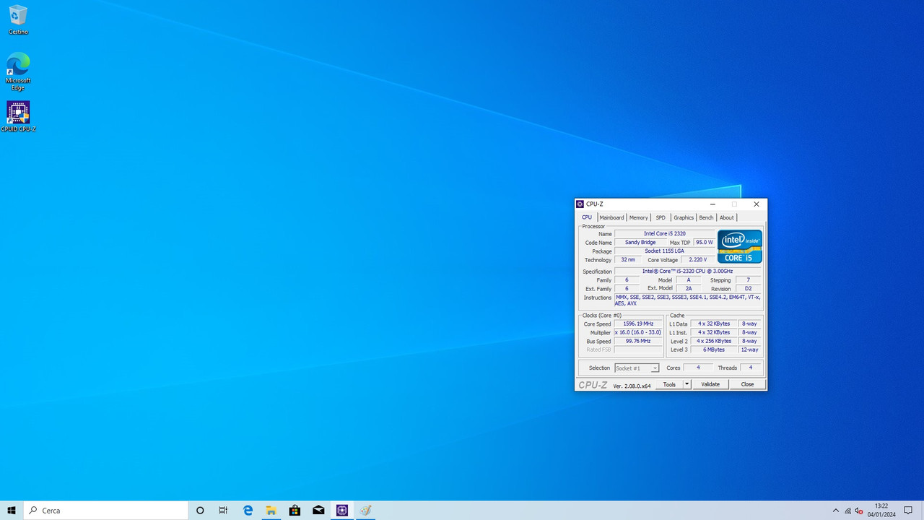Click the Sandy Bridge code name value
Viewport: 924px width, 520px height.
[x=640, y=243]
